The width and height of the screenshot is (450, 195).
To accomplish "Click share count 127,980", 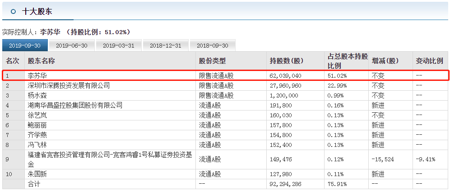I will [281, 174].
